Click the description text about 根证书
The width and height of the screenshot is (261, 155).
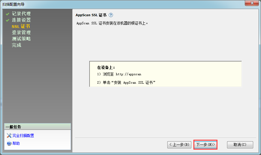[112, 23]
